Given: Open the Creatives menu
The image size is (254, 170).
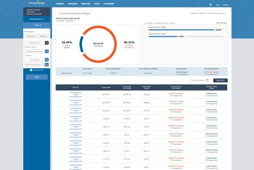Looking at the screenshot, I should (85, 4).
